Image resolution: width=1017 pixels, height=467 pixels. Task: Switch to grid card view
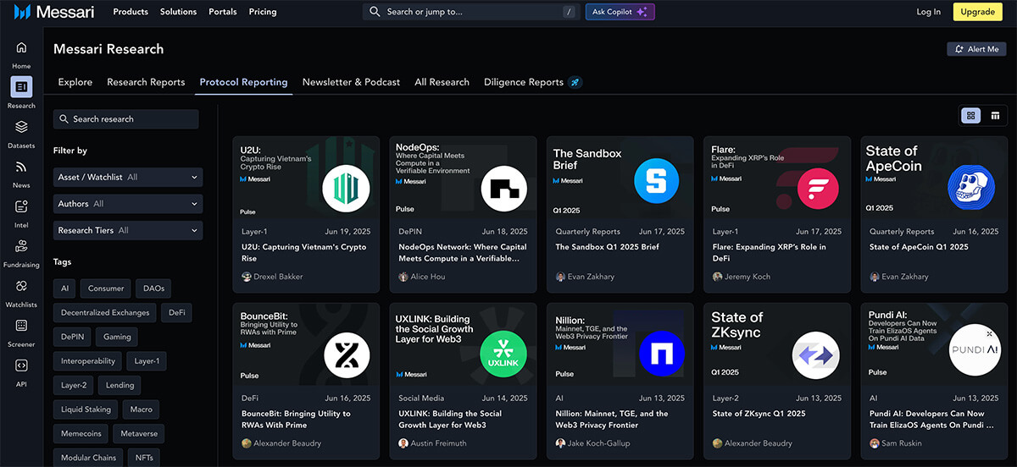[971, 115]
